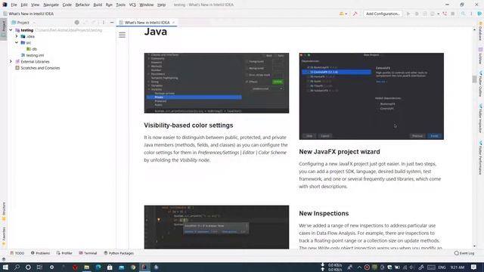Open the user account dropdown arrow
Image resolution: width=484 pixels, height=272 pixels.
pos(346,14)
